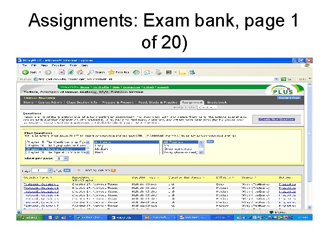329x247 pixels.
Task: Click the Home link in course navigation
Action: click(x=28, y=102)
